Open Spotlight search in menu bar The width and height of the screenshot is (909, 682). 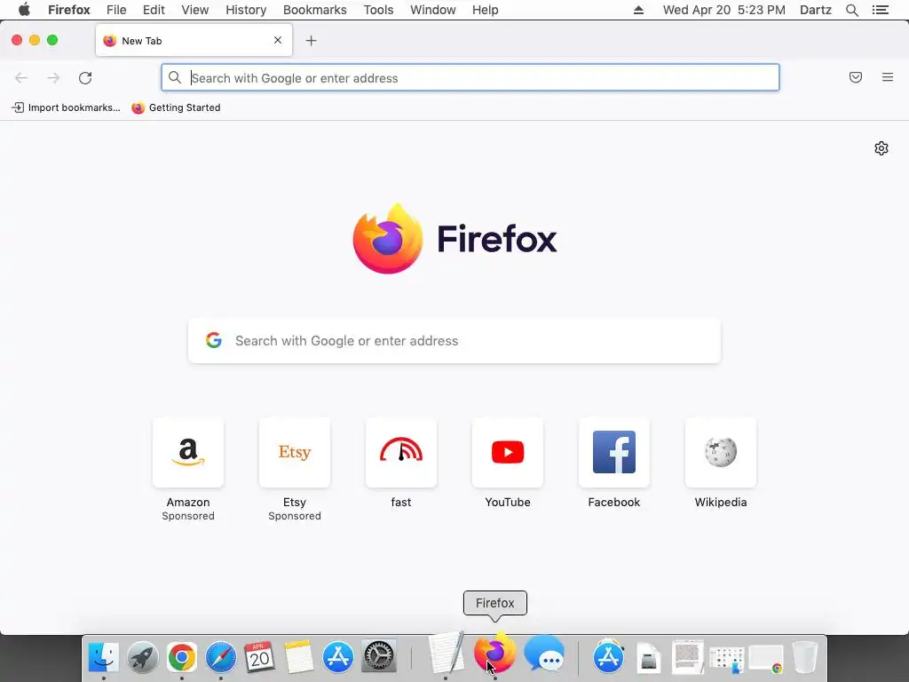[x=851, y=10]
